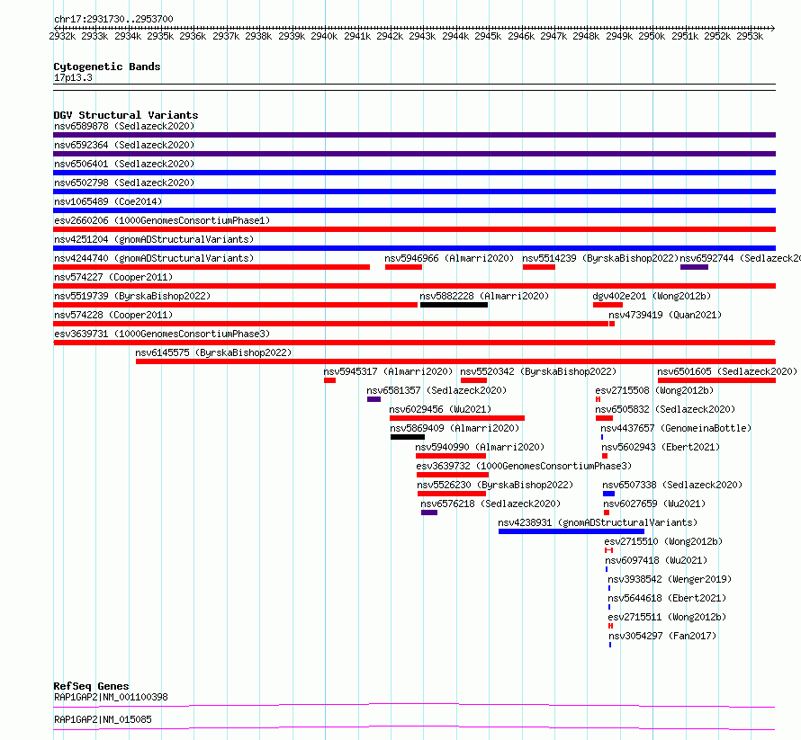Select nsv5526230 (ByrskaBishop2022) label
Viewport: 801px width, 740px height.
tap(496, 485)
